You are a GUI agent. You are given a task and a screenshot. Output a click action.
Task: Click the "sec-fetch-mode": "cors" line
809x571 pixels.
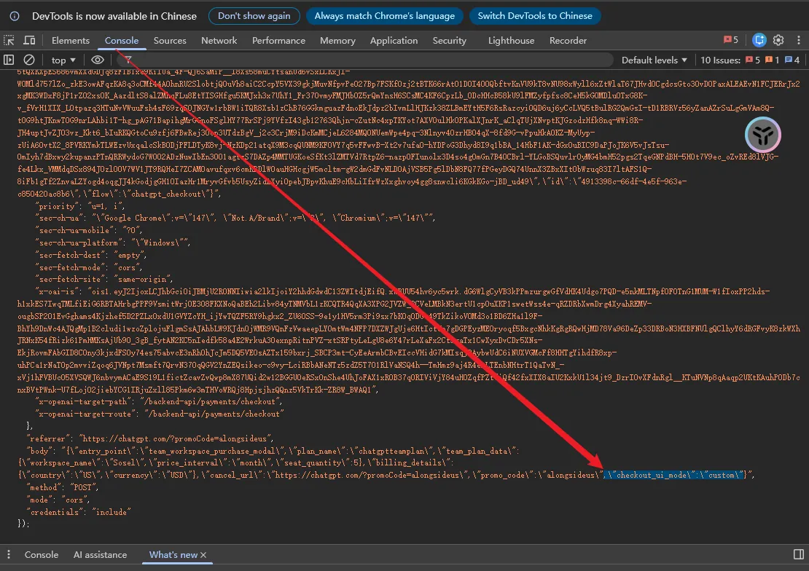[x=89, y=267]
